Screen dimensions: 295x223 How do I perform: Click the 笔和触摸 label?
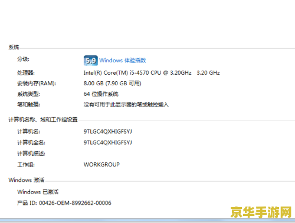[x=28, y=105]
